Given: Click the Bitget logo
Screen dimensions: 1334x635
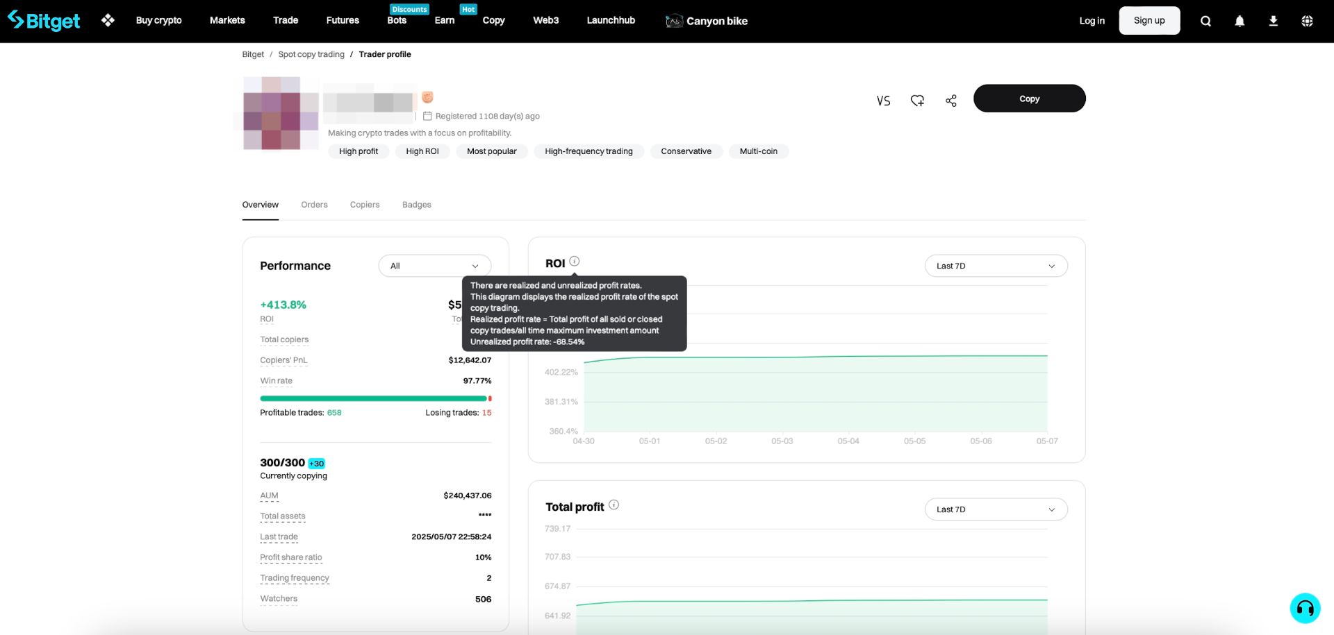Looking at the screenshot, I should click(44, 21).
